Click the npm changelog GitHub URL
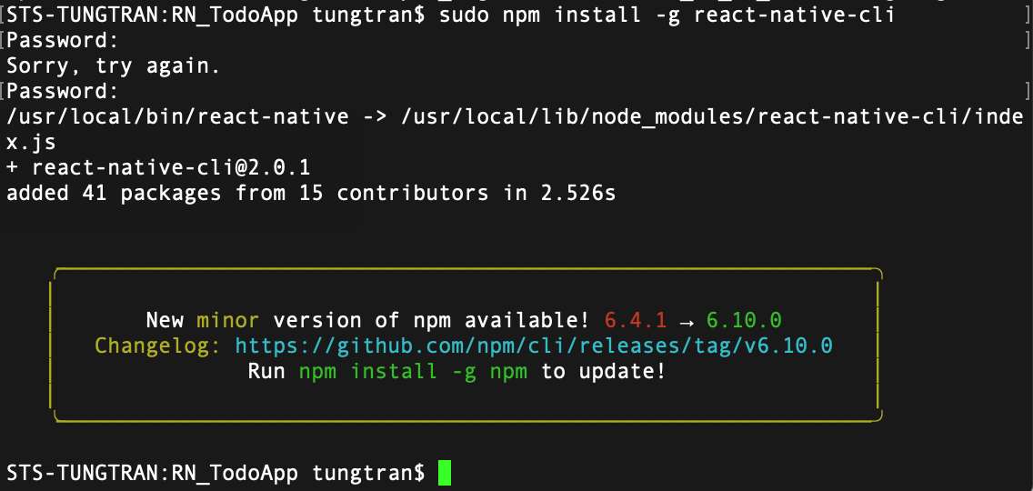The width and height of the screenshot is (1033, 491). (534, 346)
